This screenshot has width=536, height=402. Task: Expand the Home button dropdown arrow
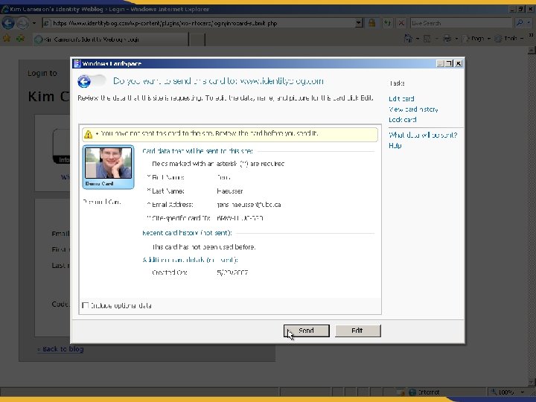click(418, 39)
